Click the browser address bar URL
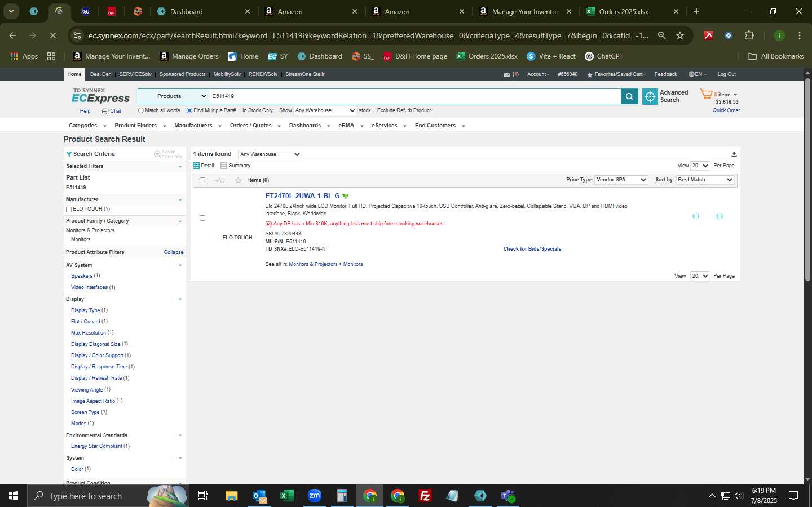812x507 pixels. click(369, 35)
